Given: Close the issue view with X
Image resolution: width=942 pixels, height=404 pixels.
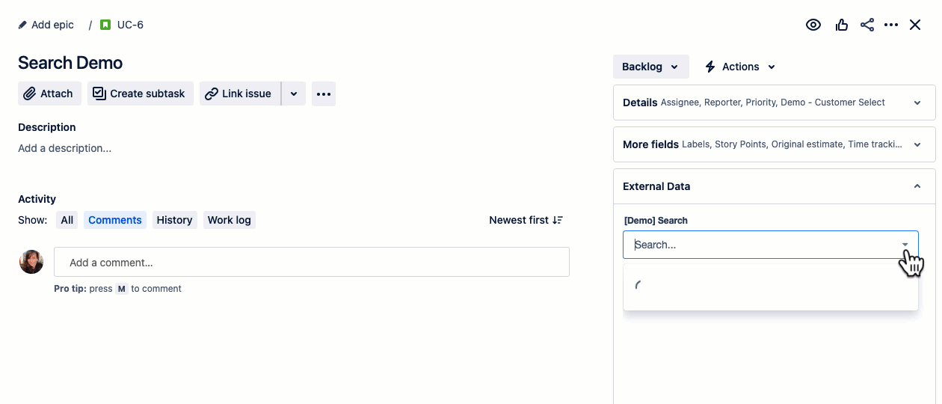Looking at the screenshot, I should [x=915, y=25].
